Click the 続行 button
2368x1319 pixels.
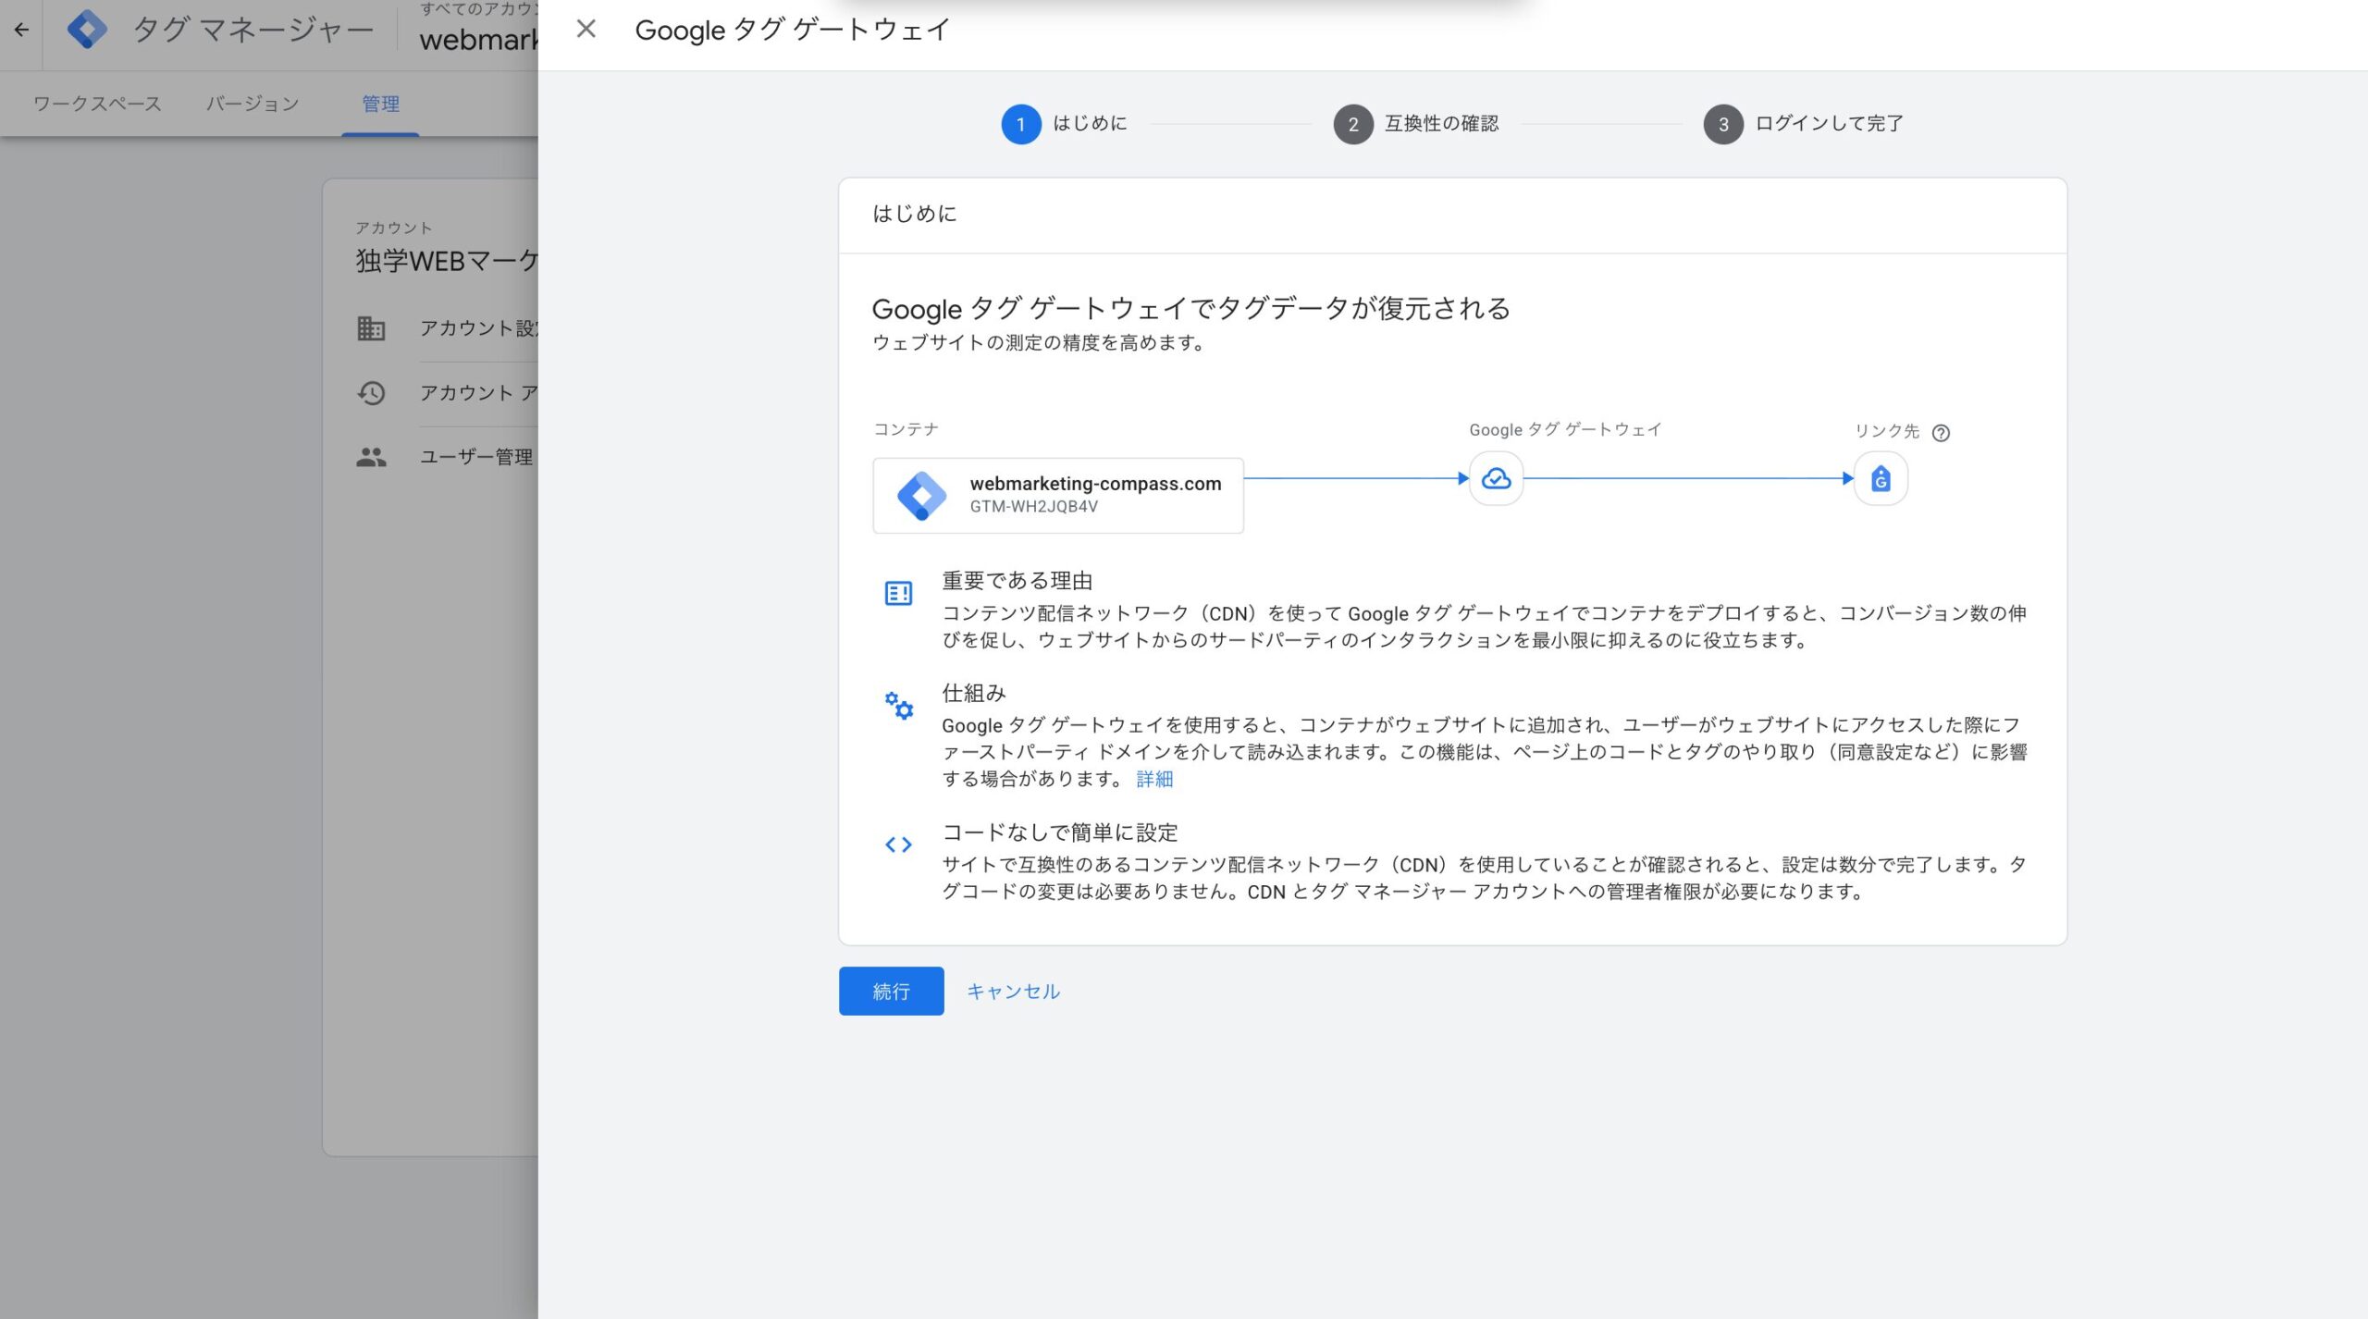[x=891, y=991]
